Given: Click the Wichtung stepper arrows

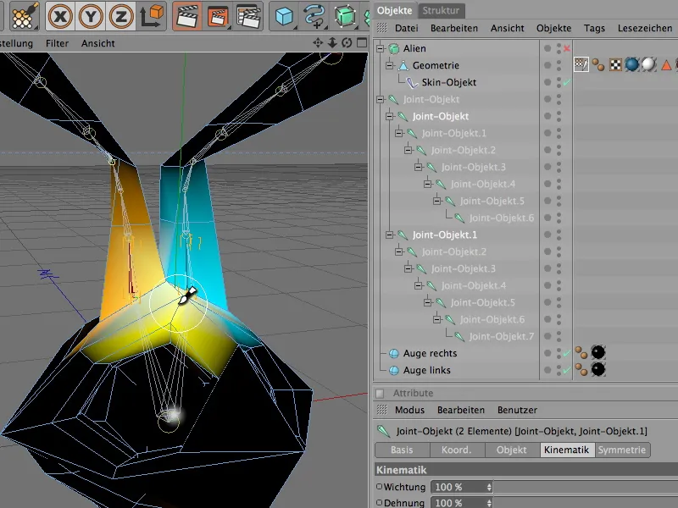Looking at the screenshot, I should click(489, 487).
